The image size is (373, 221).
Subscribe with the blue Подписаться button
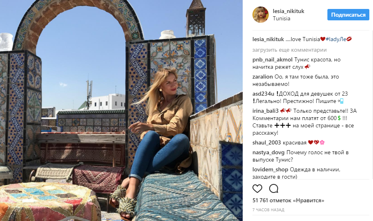(348, 15)
